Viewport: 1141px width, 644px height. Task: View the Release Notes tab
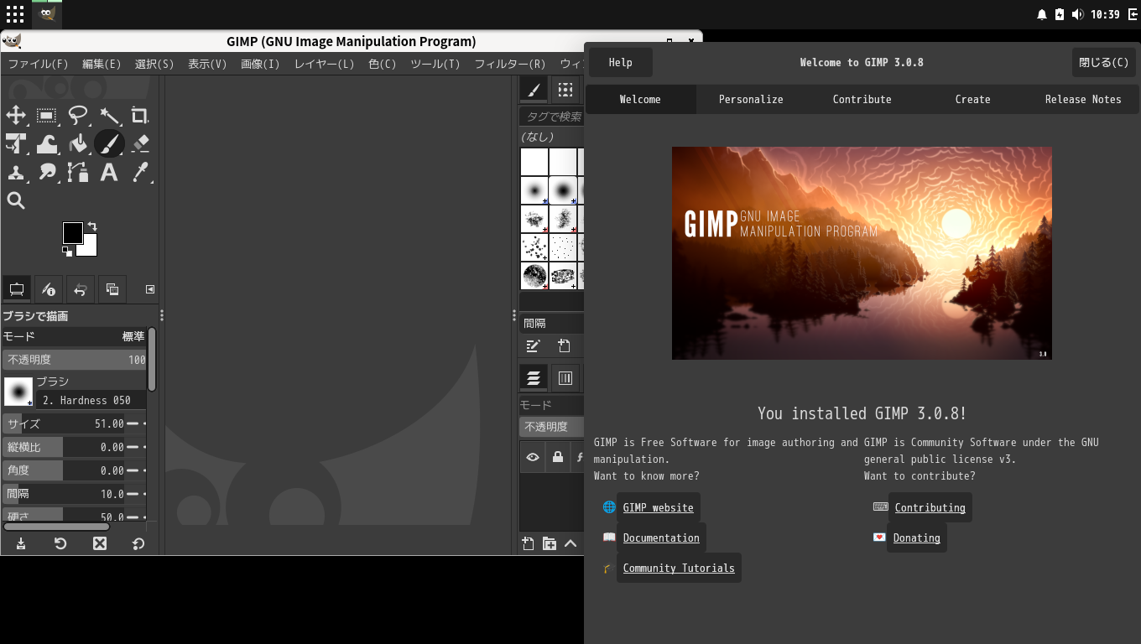click(1083, 99)
